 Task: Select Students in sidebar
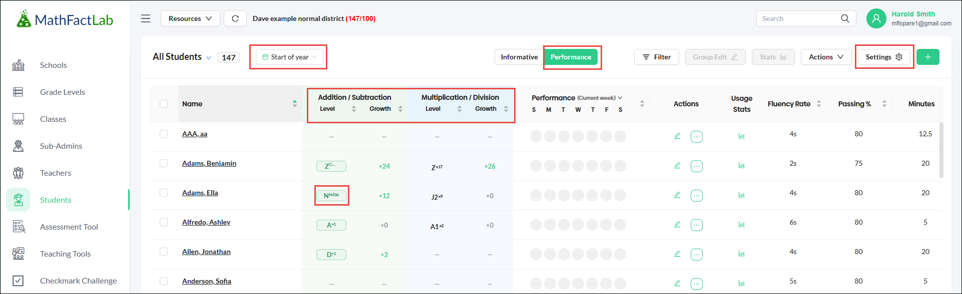[56, 200]
